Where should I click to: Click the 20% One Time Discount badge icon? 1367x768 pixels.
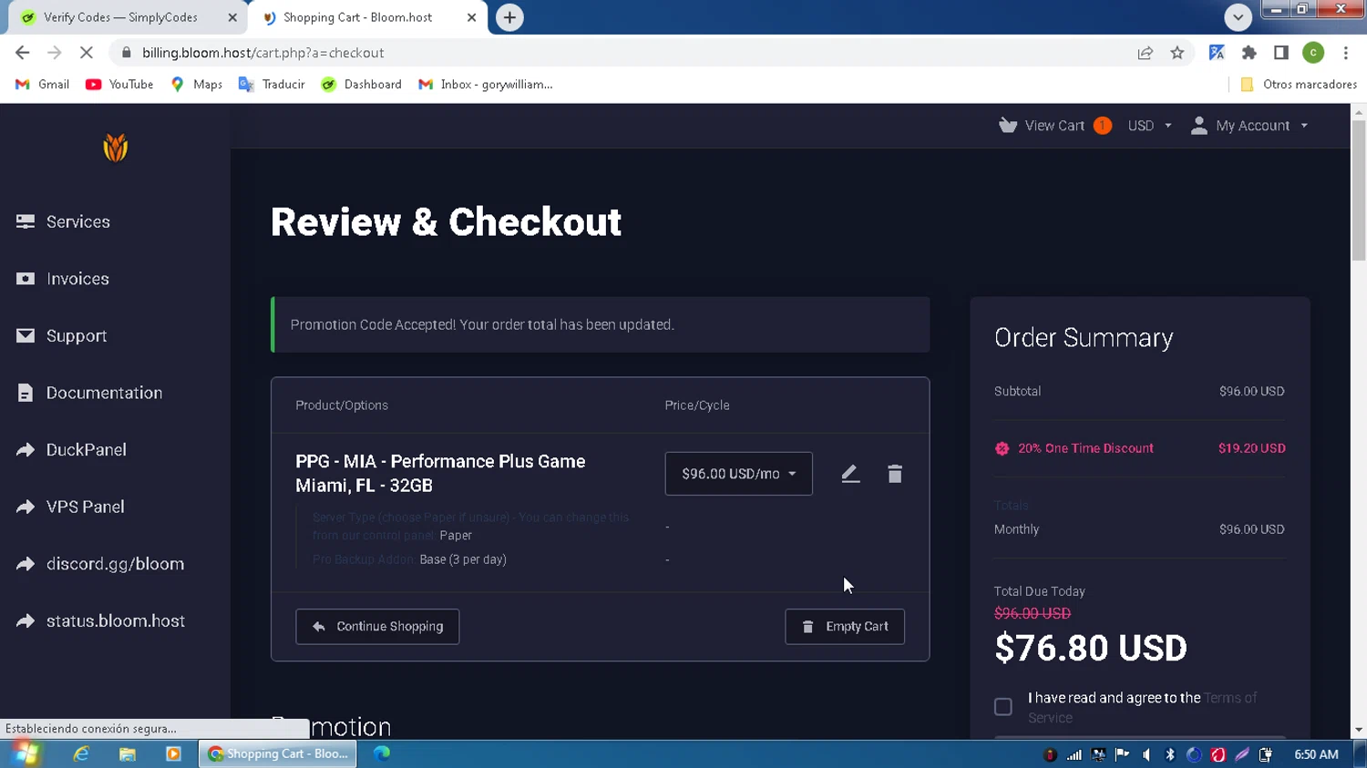pyautogui.click(x=1002, y=448)
